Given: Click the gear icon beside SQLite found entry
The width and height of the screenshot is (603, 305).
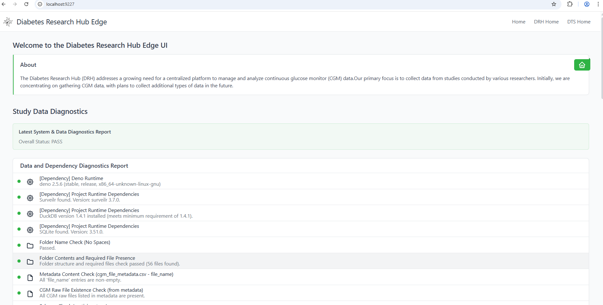Looking at the screenshot, I should coord(30,230).
